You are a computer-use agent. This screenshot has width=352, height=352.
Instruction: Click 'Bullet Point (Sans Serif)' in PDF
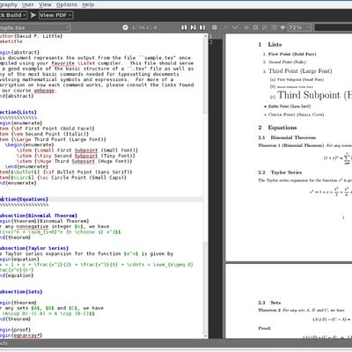point(290,106)
